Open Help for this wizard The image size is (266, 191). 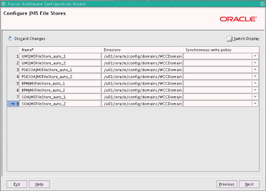39,184
